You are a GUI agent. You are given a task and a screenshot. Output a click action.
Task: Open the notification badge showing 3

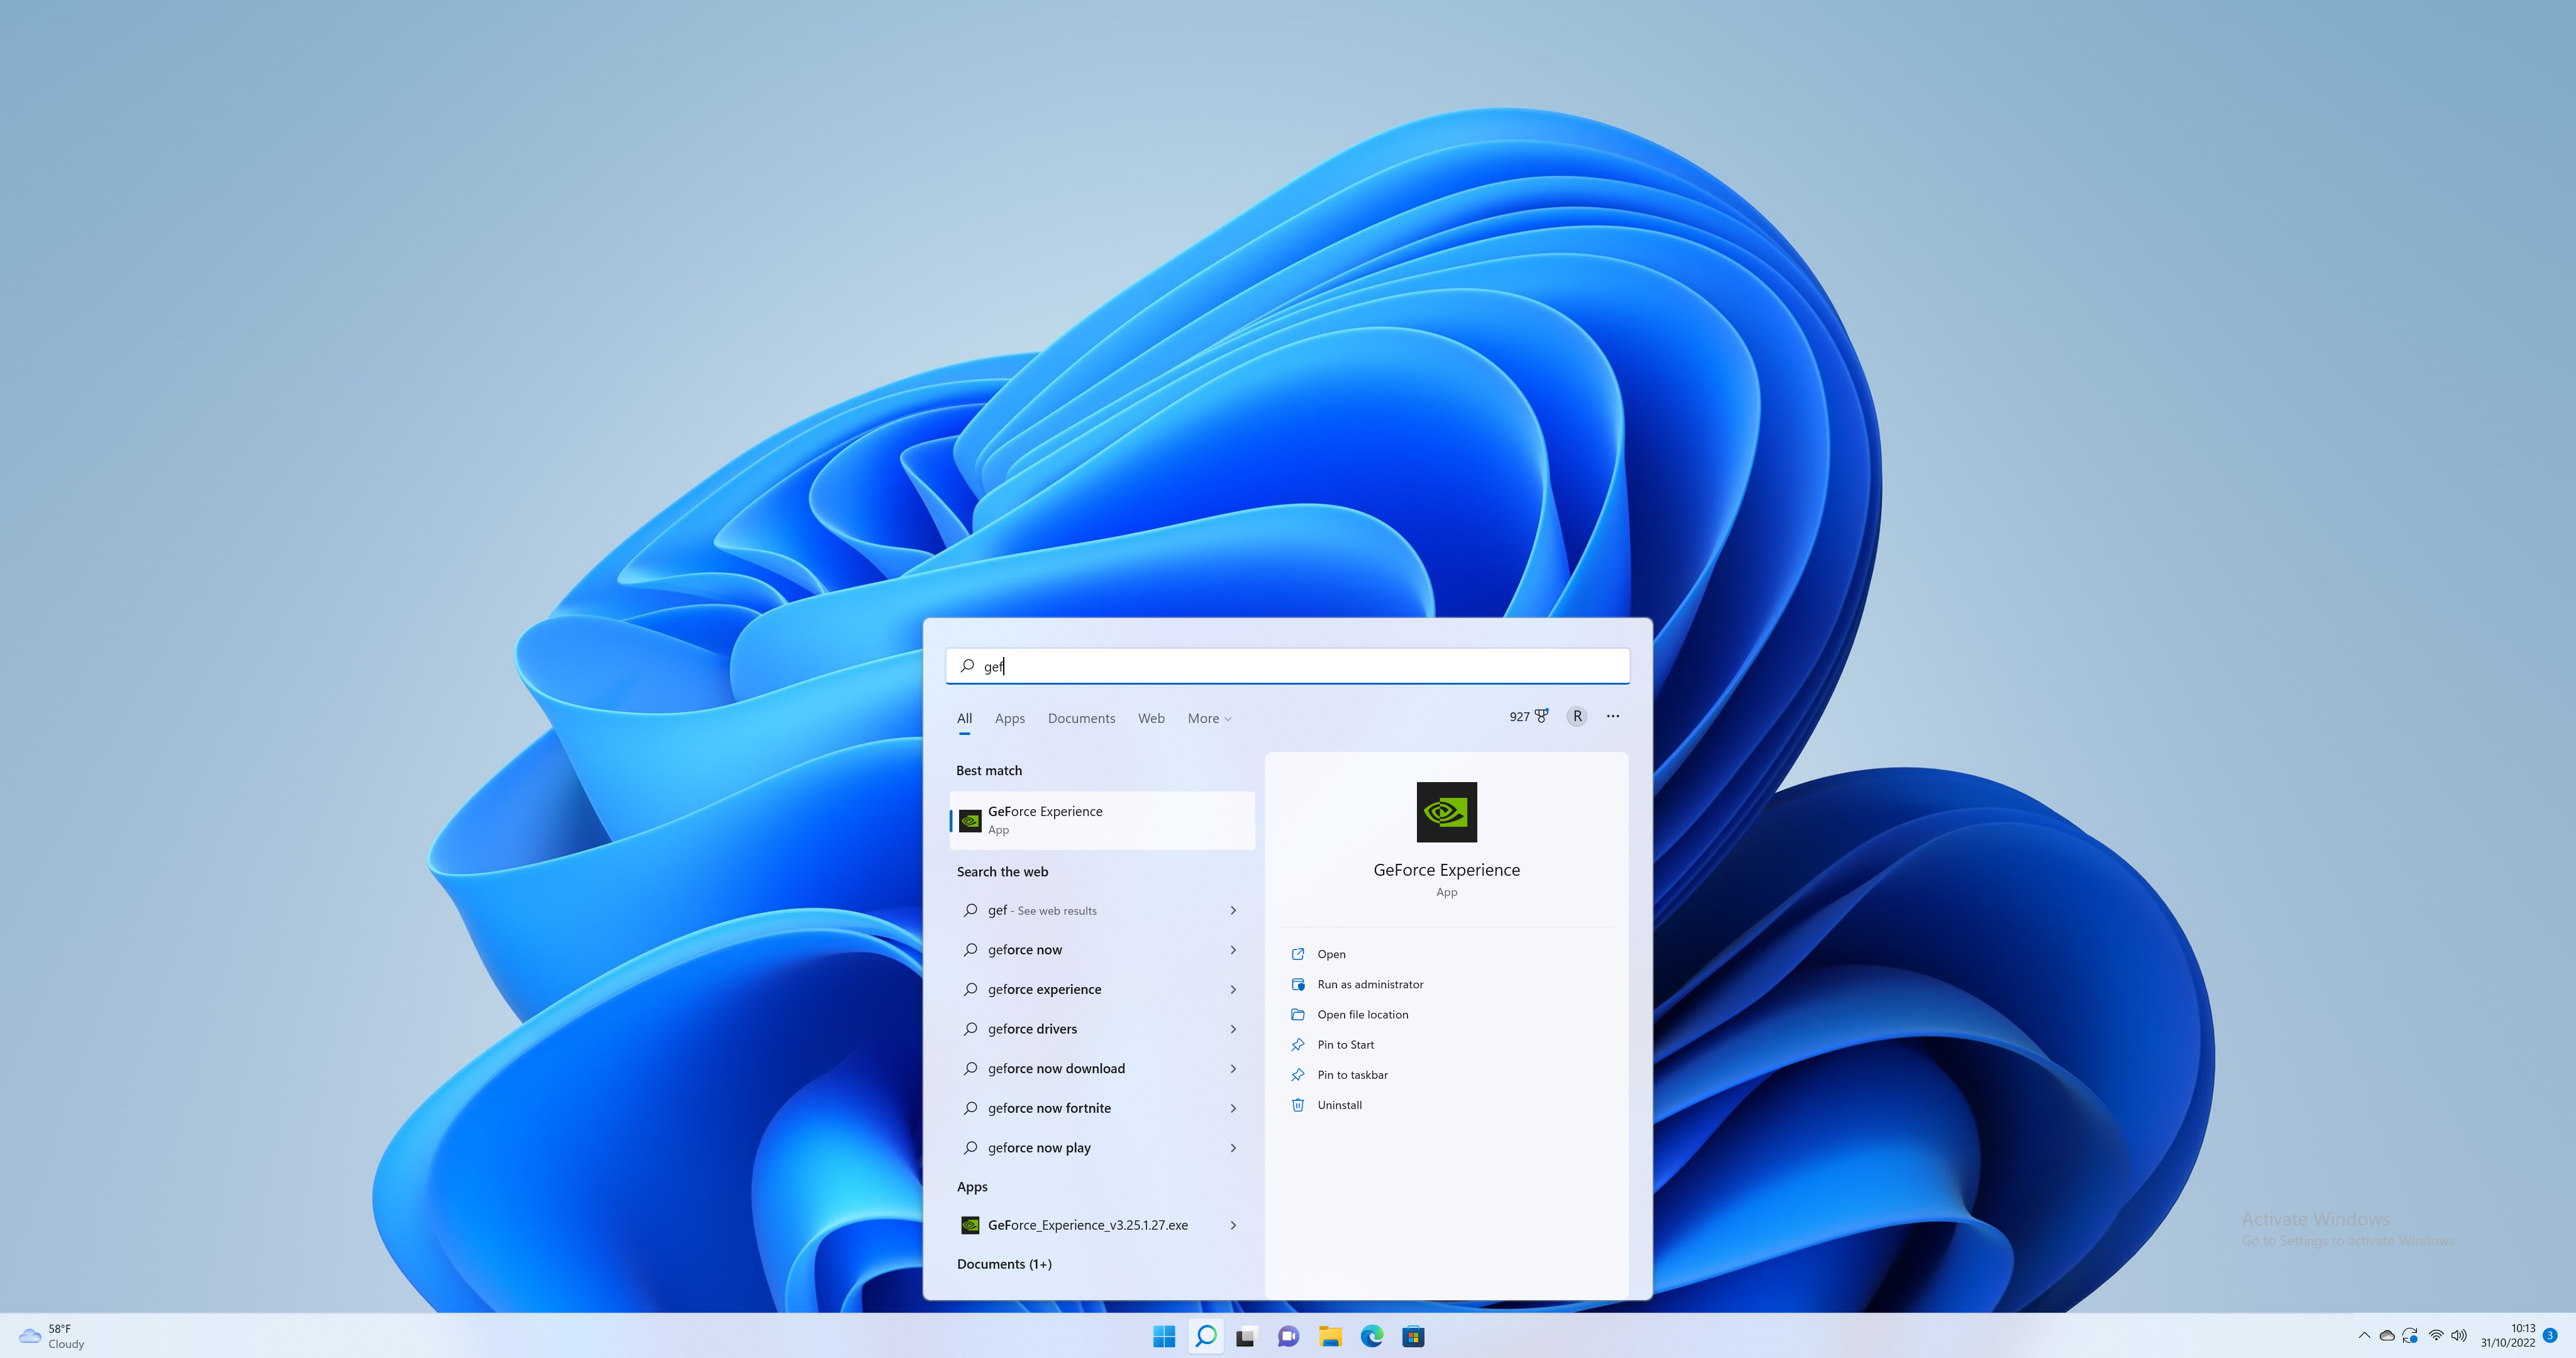tap(2550, 1335)
